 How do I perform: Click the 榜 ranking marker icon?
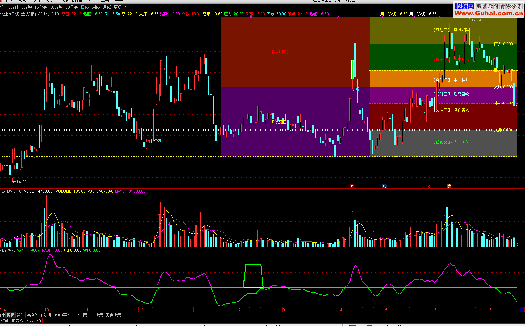(x=449, y=186)
